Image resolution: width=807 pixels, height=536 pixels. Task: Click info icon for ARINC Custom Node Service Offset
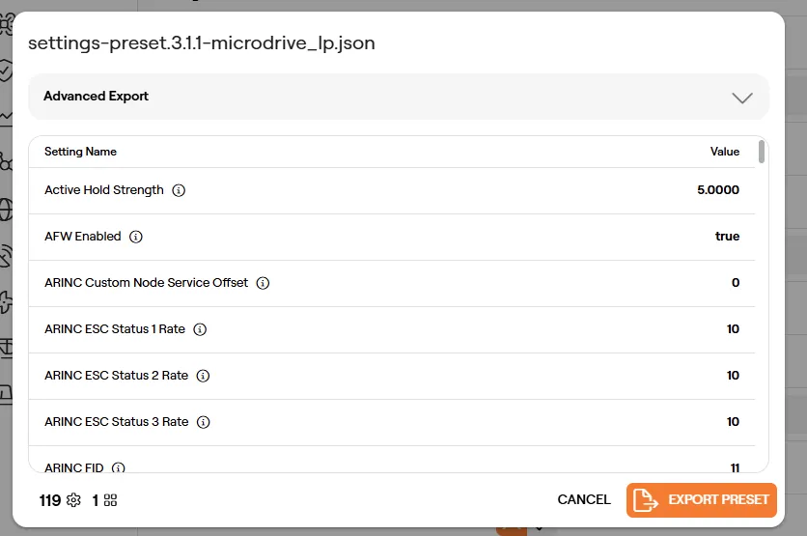263,283
